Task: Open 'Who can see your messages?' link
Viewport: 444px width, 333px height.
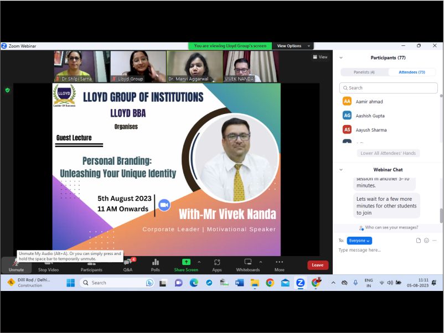Action: pyautogui.click(x=389, y=227)
